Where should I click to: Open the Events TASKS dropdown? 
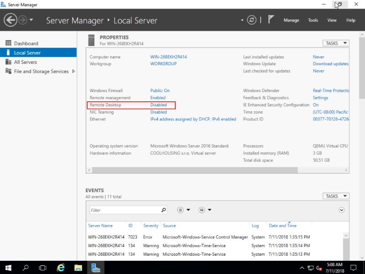click(336, 196)
